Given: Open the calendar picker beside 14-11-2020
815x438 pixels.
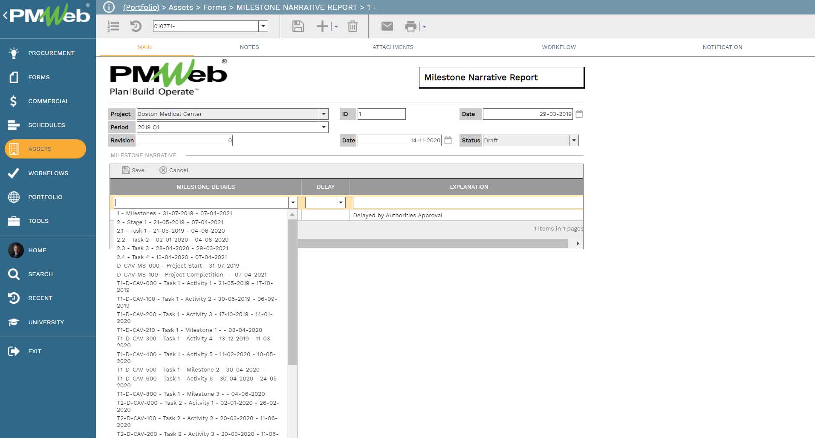Looking at the screenshot, I should (448, 140).
